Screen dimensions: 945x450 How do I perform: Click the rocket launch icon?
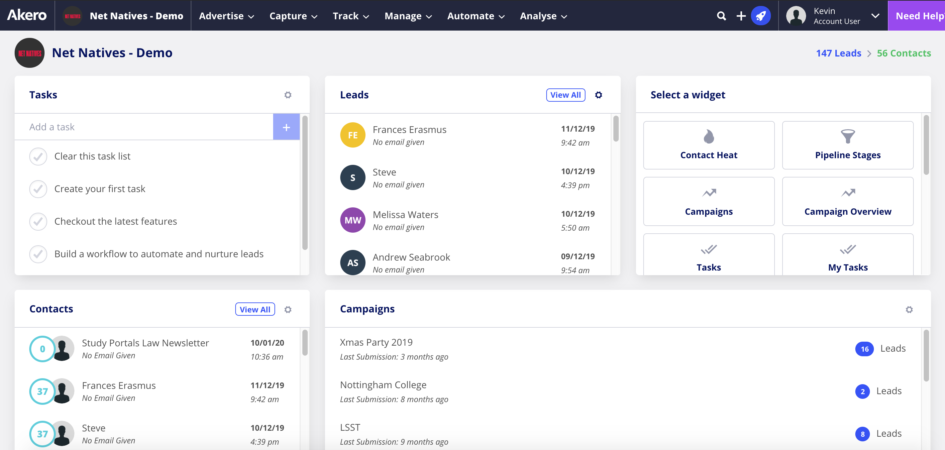coord(761,16)
